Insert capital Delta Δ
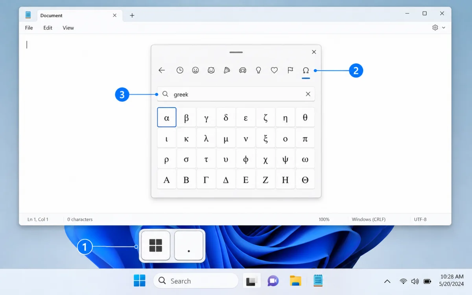This screenshot has width=472, height=295. tap(226, 180)
